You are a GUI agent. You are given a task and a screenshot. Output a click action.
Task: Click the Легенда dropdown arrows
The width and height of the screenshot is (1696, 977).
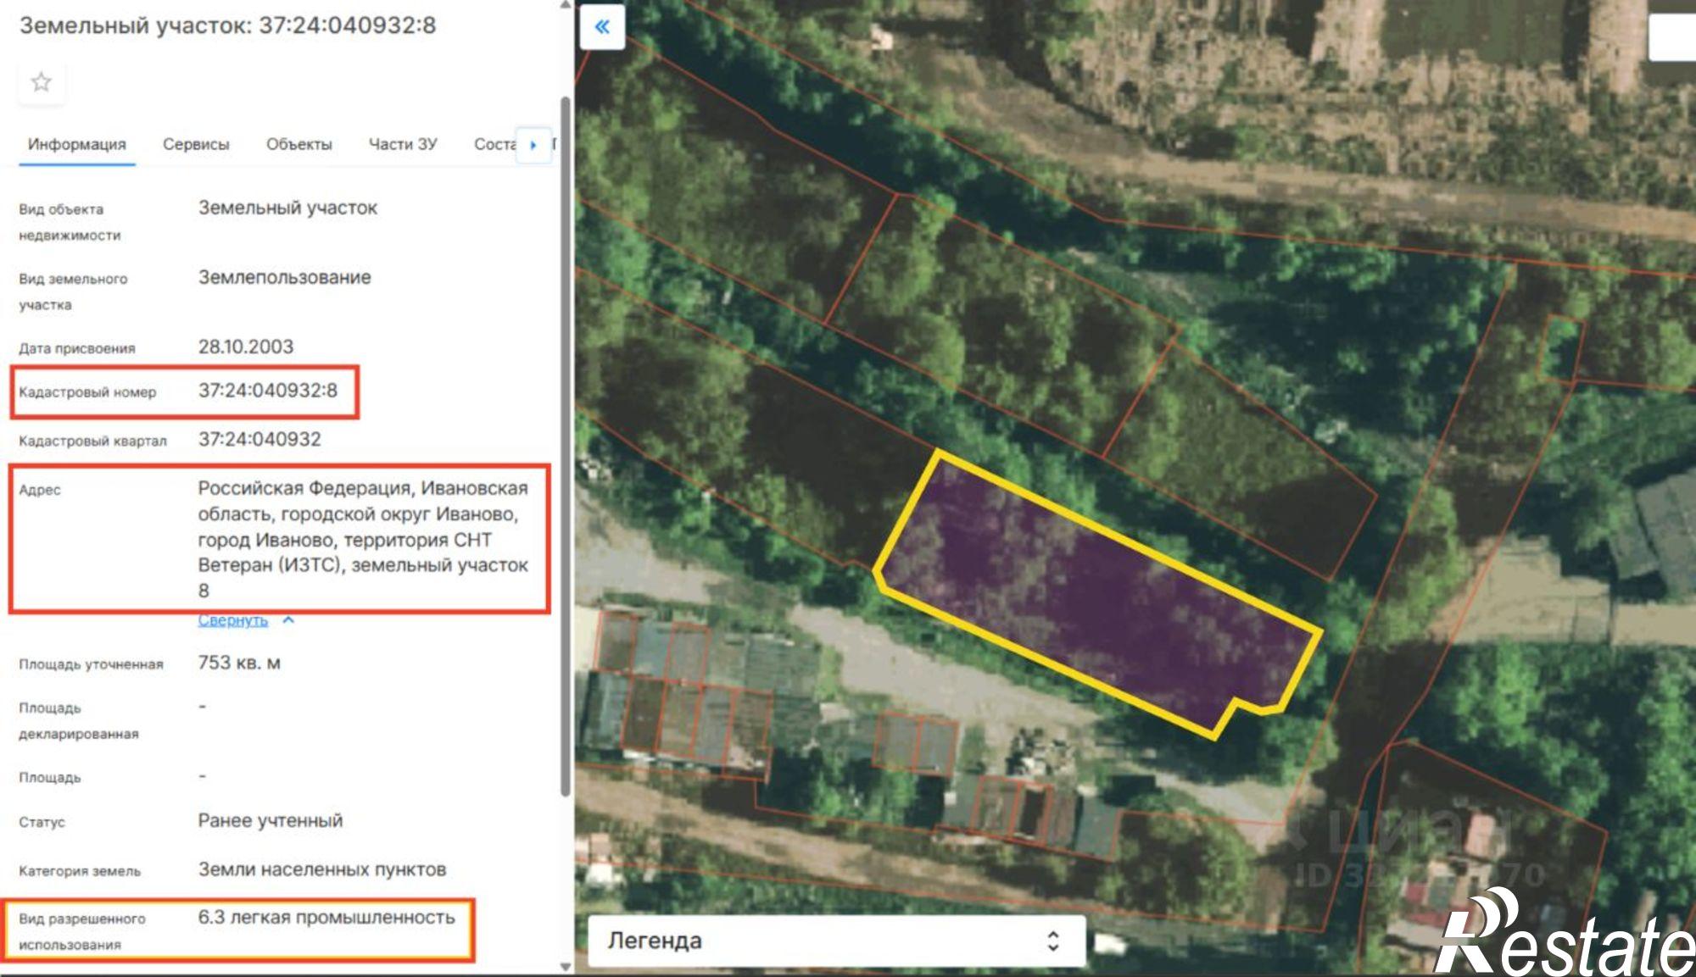[x=1053, y=941]
